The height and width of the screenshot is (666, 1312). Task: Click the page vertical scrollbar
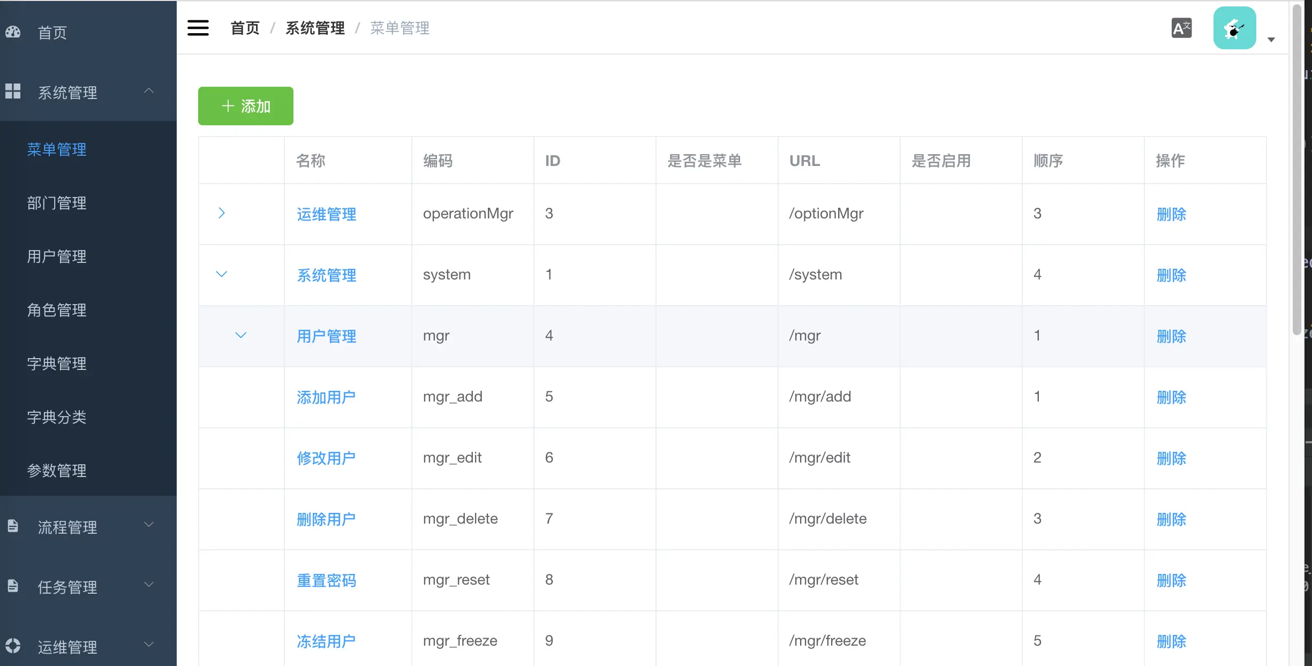[1296, 169]
